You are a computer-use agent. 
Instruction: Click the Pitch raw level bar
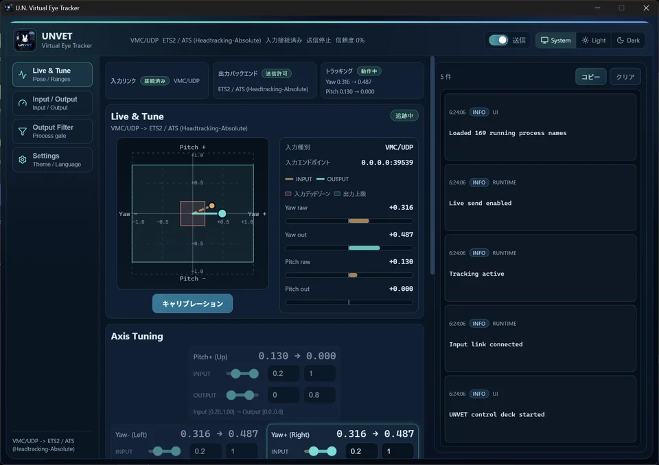[349, 275]
